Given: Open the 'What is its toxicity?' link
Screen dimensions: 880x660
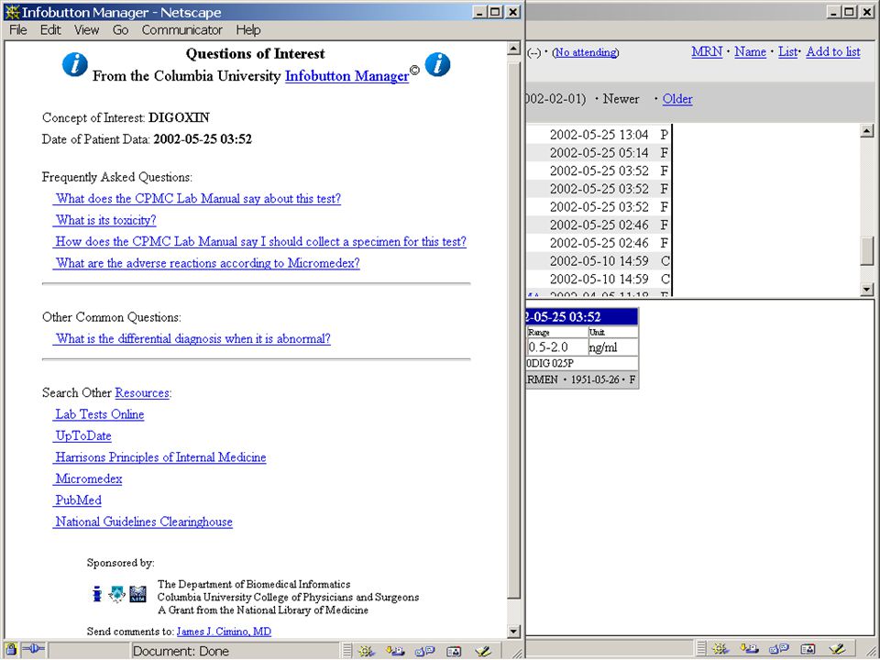Looking at the screenshot, I should pyautogui.click(x=104, y=220).
